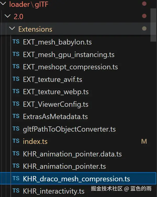
Task: Click the red status dot on 2.0 folder
Action: tap(144, 16)
